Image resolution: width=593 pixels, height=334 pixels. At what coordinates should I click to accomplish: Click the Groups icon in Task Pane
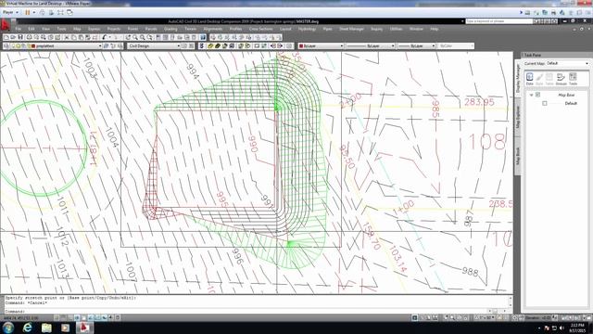click(561, 79)
